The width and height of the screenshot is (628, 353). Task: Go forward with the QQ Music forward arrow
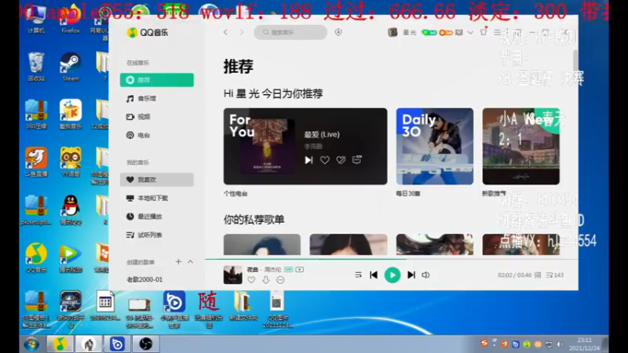click(242, 32)
